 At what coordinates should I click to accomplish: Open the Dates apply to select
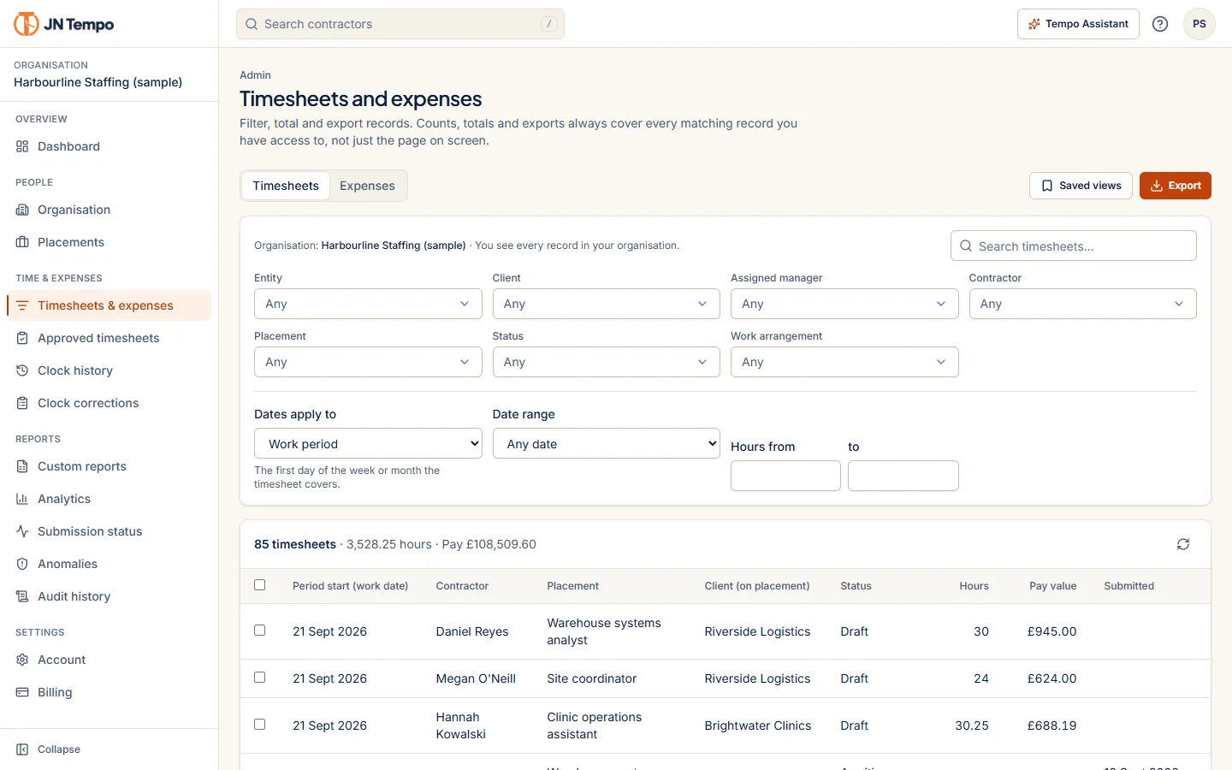tap(368, 444)
